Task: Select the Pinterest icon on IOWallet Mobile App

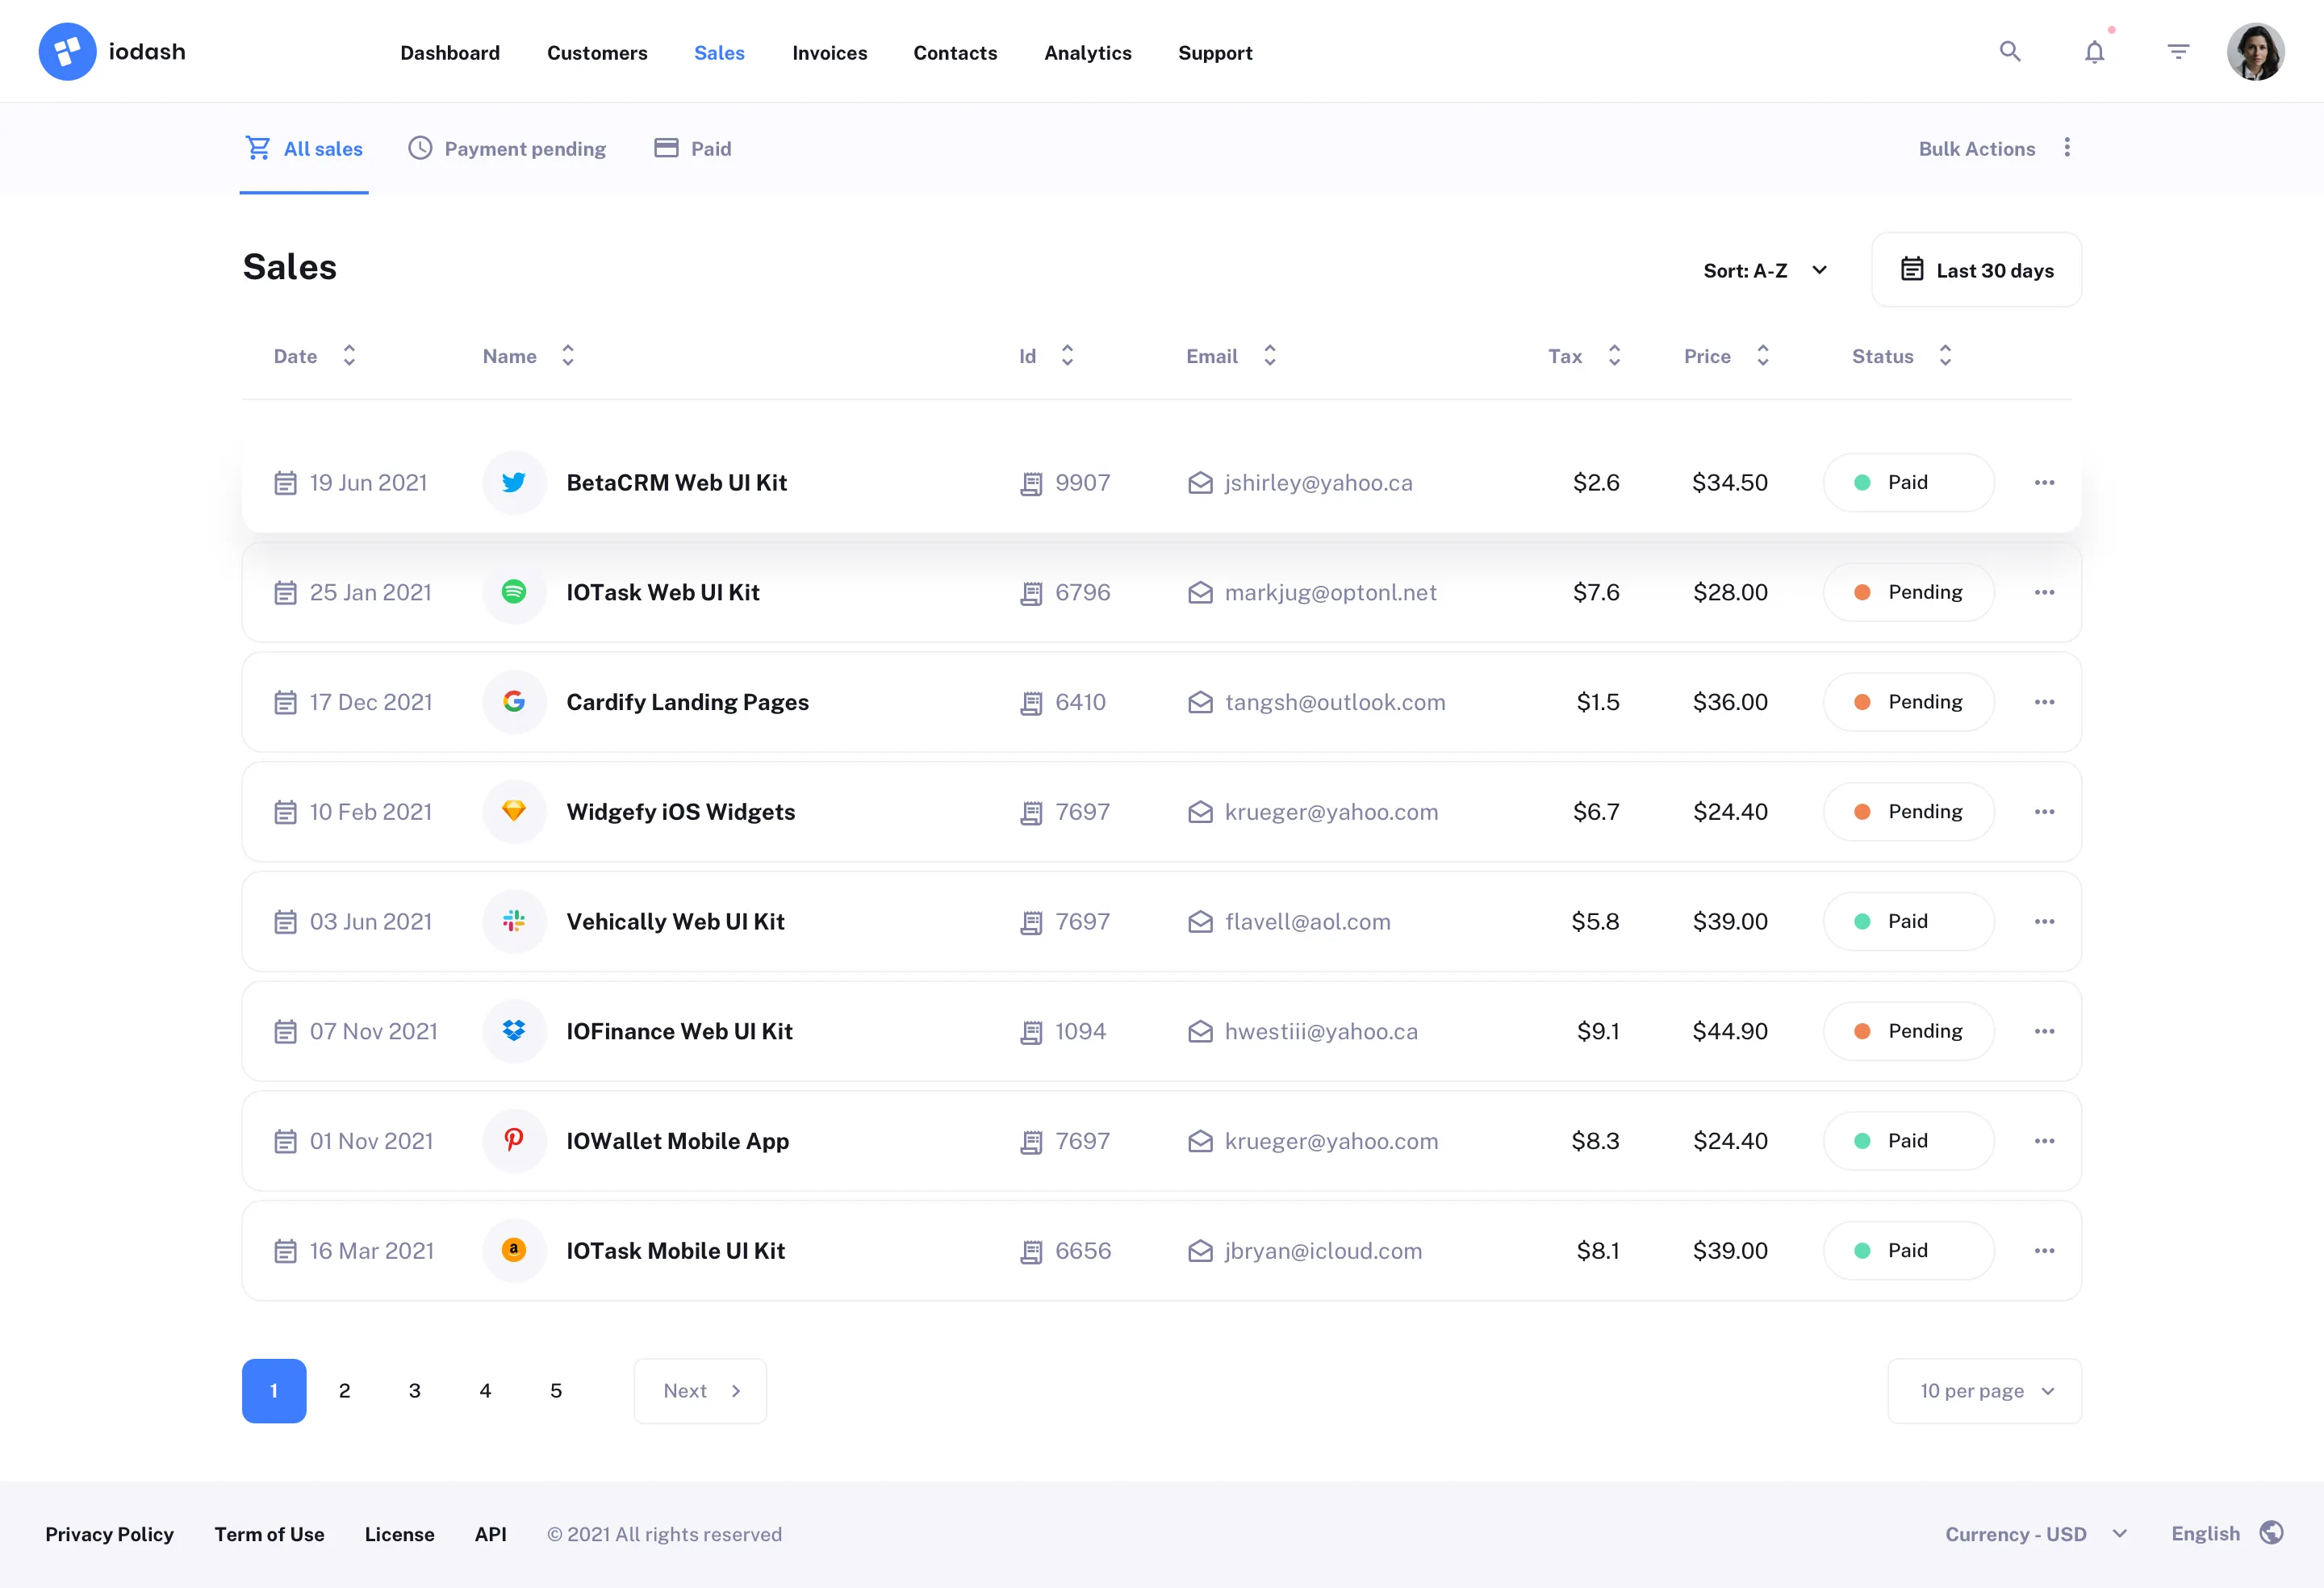Action: click(514, 1140)
